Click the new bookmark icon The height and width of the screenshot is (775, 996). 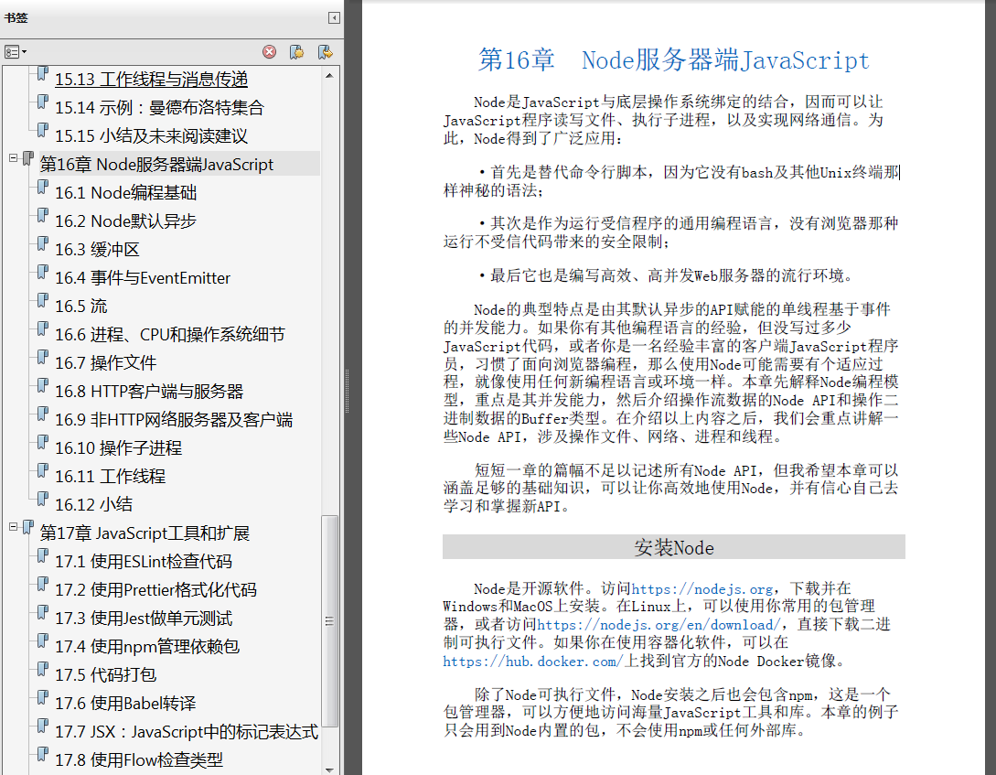click(x=296, y=52)
